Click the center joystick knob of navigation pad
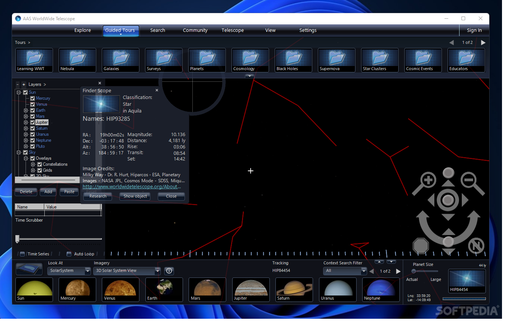 [448, 200]
